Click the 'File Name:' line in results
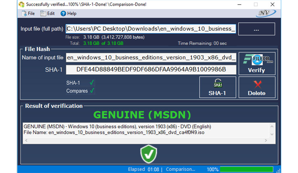This screenshot has width=298, height=173. click(x=114, y=132)
